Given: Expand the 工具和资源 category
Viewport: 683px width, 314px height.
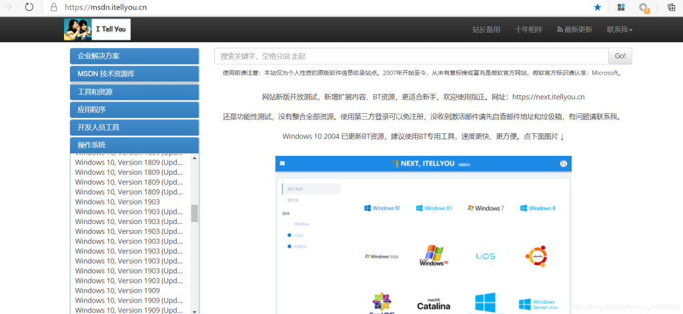Looking at the screenshot, I should [x=135, y=92].
